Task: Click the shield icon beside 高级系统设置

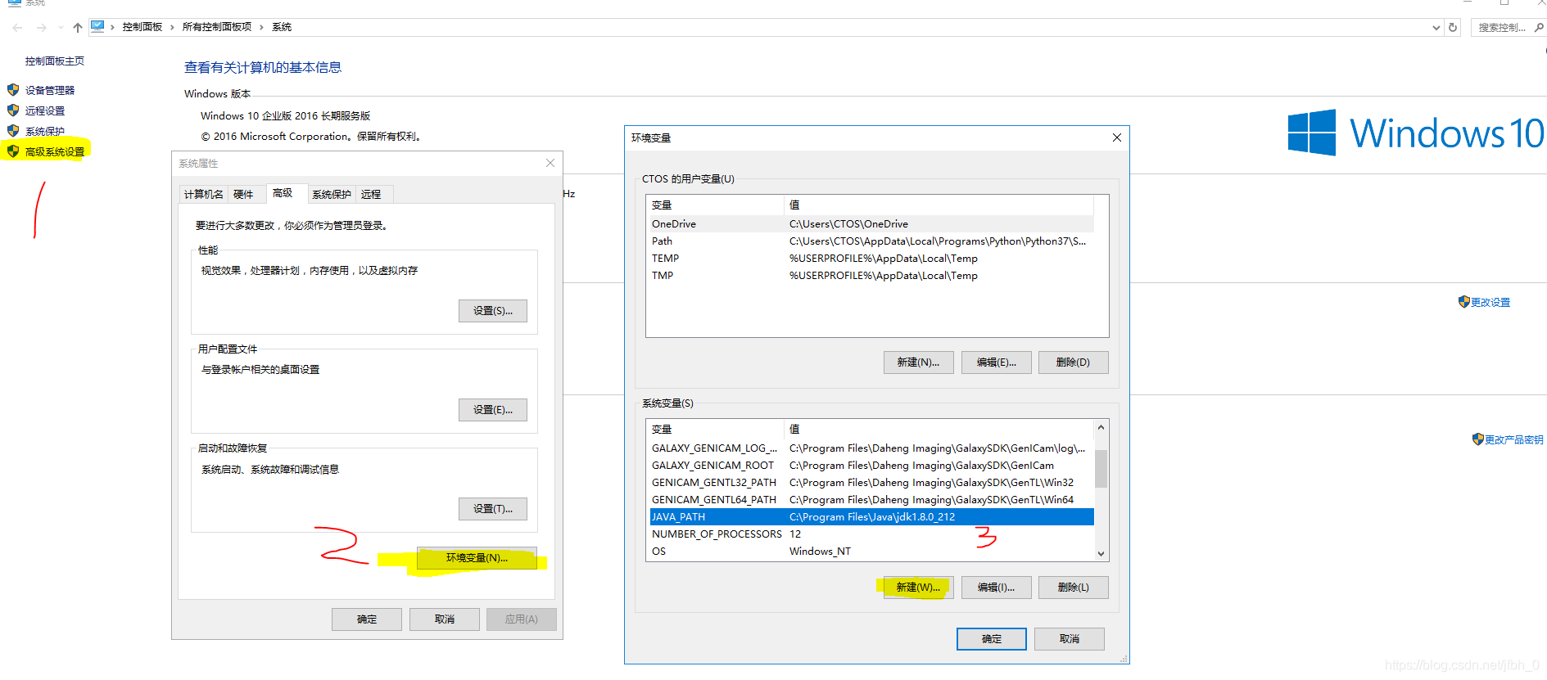Action: (13, 151)
